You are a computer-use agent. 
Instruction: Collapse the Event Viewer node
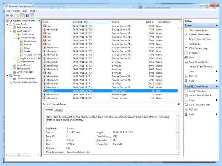coord(11,31)
